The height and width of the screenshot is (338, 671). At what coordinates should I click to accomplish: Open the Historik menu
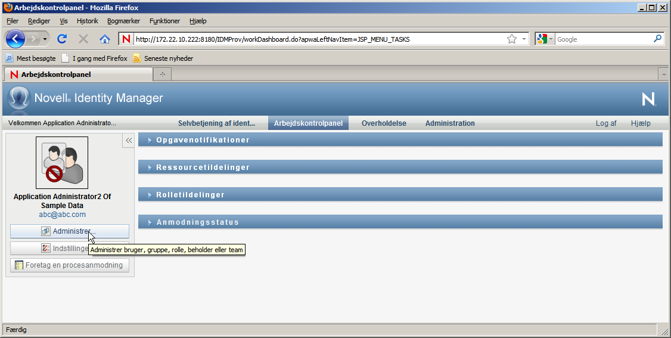point(87,20)
